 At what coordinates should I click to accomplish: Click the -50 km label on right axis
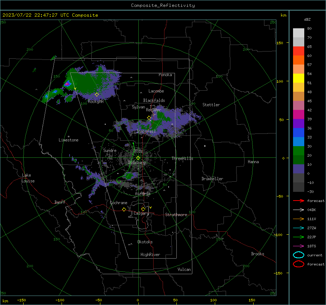(280, 196)
